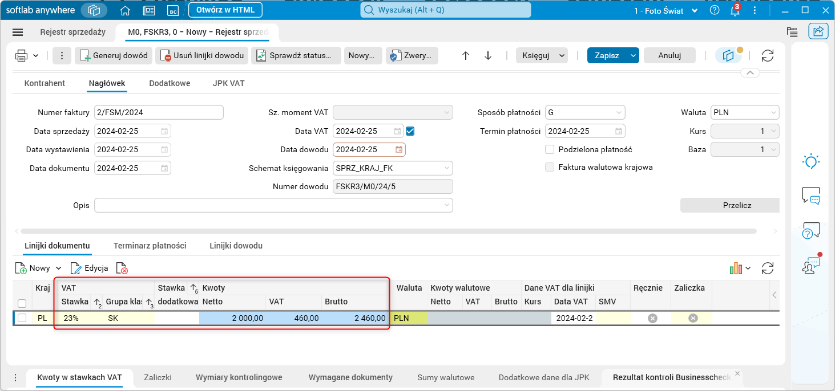The image size is (835, 391).
Task: Click the refresh icon in top toolbar
Action: click(768, 55)
